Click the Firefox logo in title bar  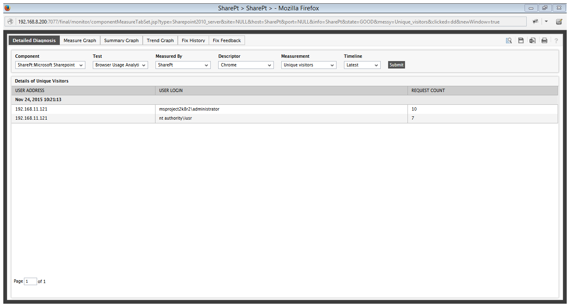click(x=7, y=8)
